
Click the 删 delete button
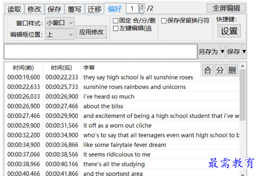coord(232,71)
